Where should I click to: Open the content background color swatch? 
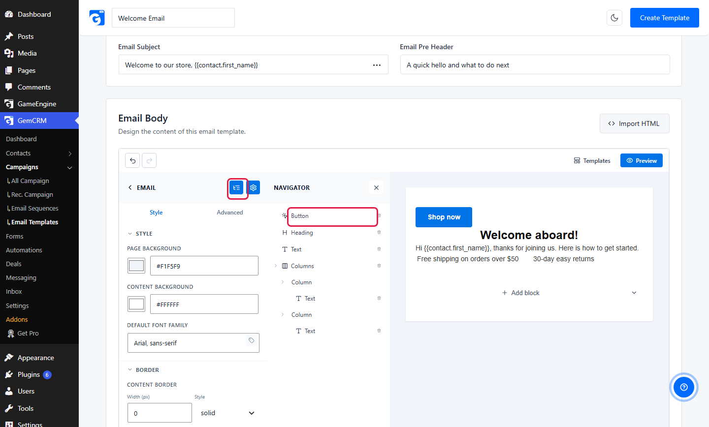click(136, 304)
